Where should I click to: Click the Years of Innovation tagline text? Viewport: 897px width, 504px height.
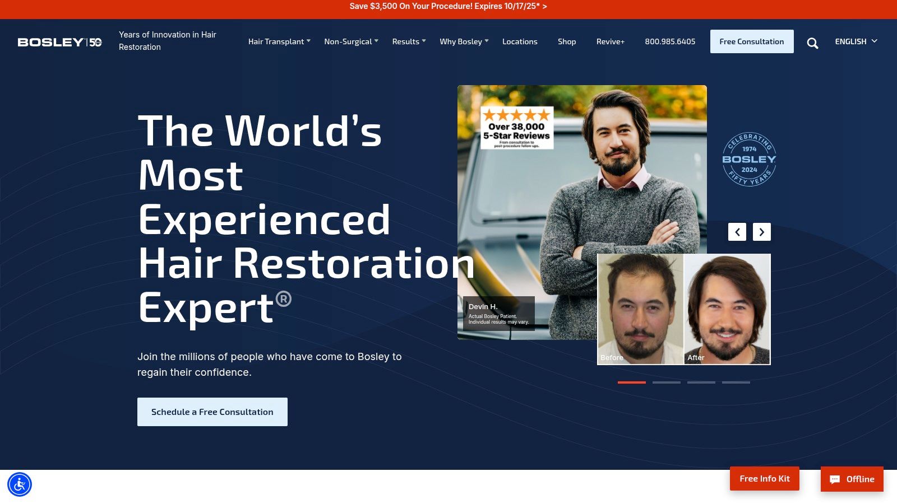coord(168,41)
